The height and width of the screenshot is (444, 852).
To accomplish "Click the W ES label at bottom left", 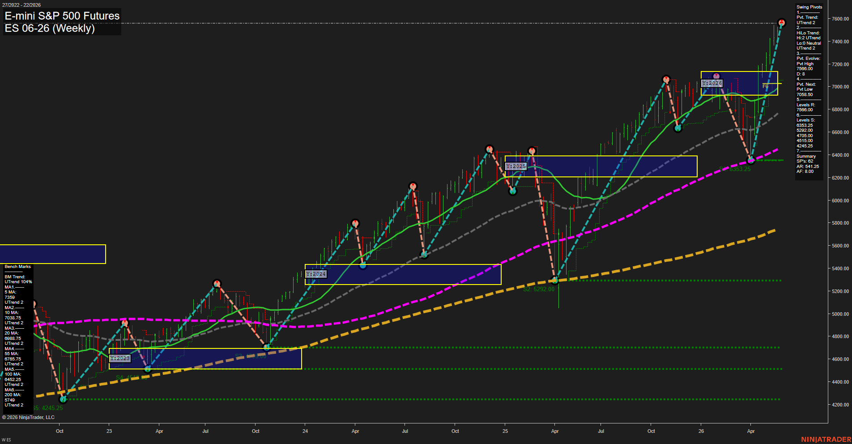I will (6, 440).
